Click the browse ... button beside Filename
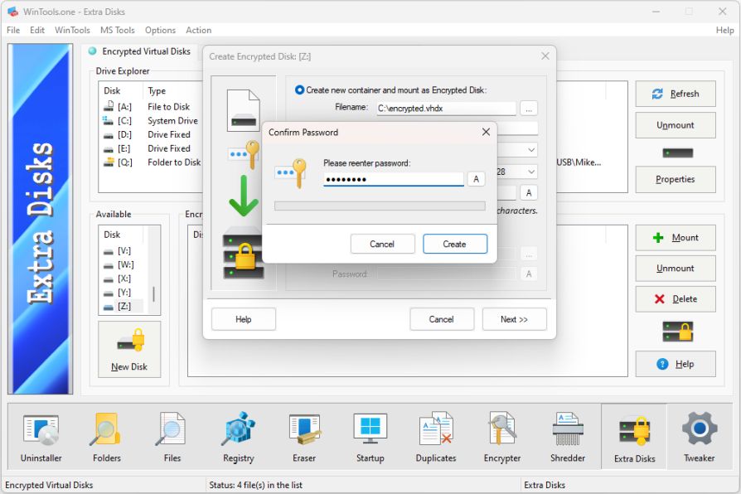741x494 pixels. [x=529, y=109]
